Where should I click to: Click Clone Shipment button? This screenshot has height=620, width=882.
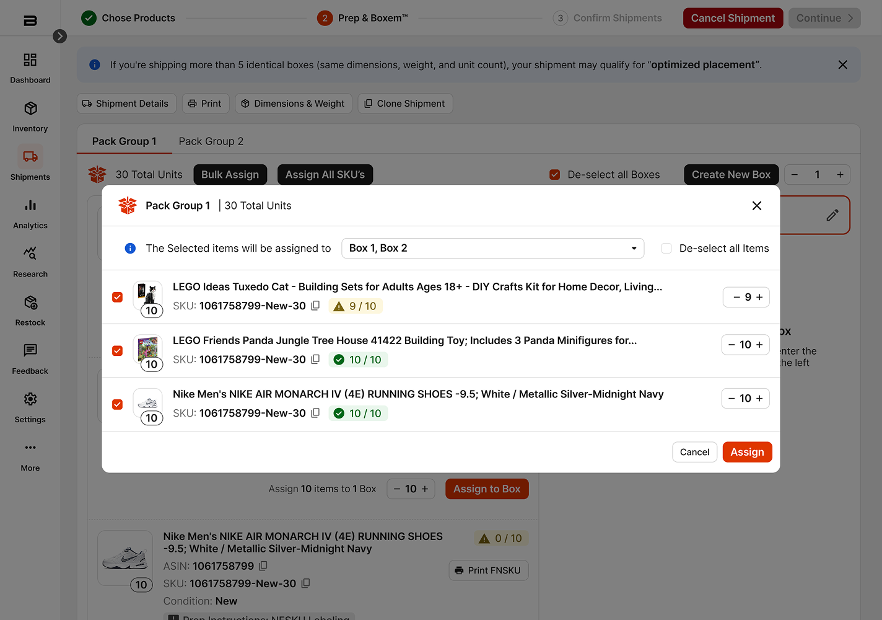(406, 104)
